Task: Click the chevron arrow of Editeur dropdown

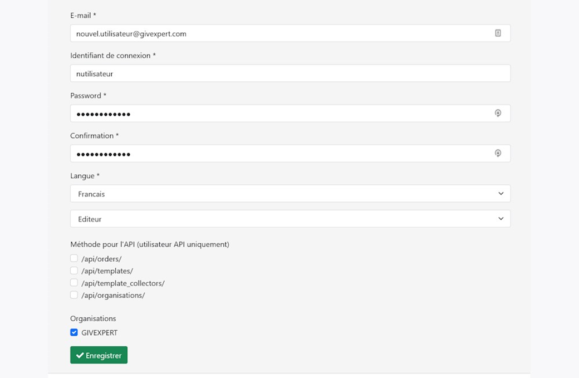Action: (x=501, y=219)
